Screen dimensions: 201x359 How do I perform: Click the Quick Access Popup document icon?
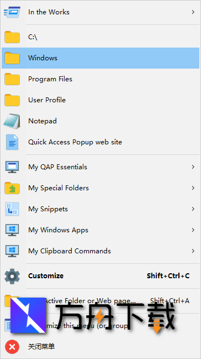[x=12, y=142]
